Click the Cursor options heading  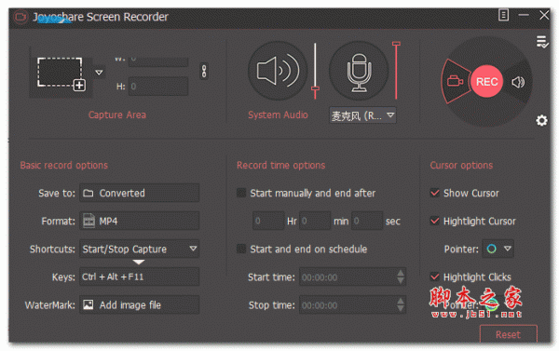pyautogui.click(x=461, y=166)
